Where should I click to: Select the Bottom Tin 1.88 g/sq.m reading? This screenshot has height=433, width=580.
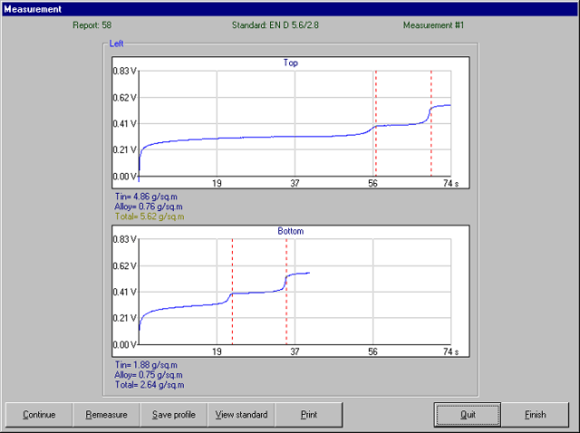pos(146,365)
